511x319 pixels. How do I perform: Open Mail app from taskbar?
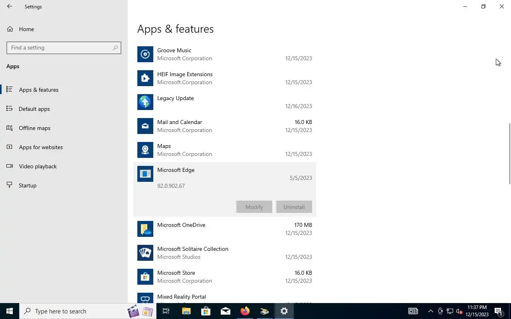click(x=225, y=311)
